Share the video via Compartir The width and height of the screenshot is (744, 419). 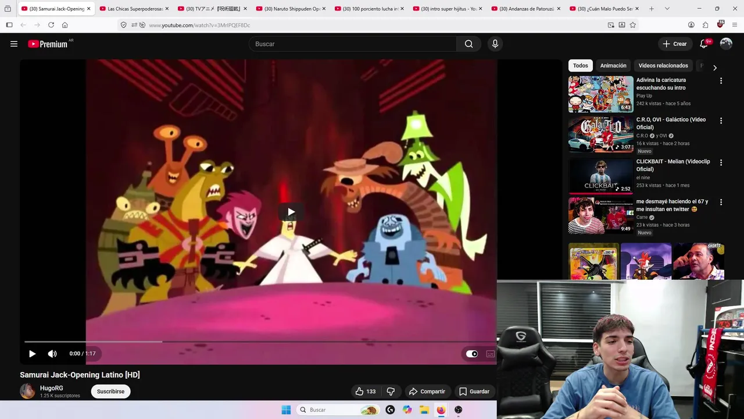click(427, 391)
